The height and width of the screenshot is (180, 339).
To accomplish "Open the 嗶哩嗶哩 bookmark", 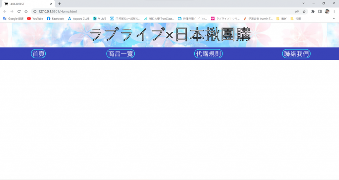I will click(192, 18).
